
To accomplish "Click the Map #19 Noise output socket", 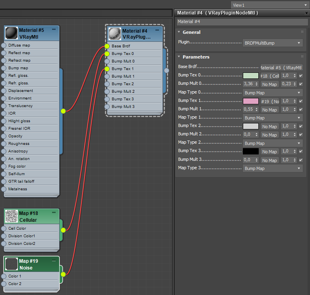I will coord(63,274).
